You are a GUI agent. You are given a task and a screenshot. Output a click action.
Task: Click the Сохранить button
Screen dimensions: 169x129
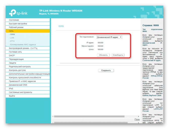(x=106, y=70)
